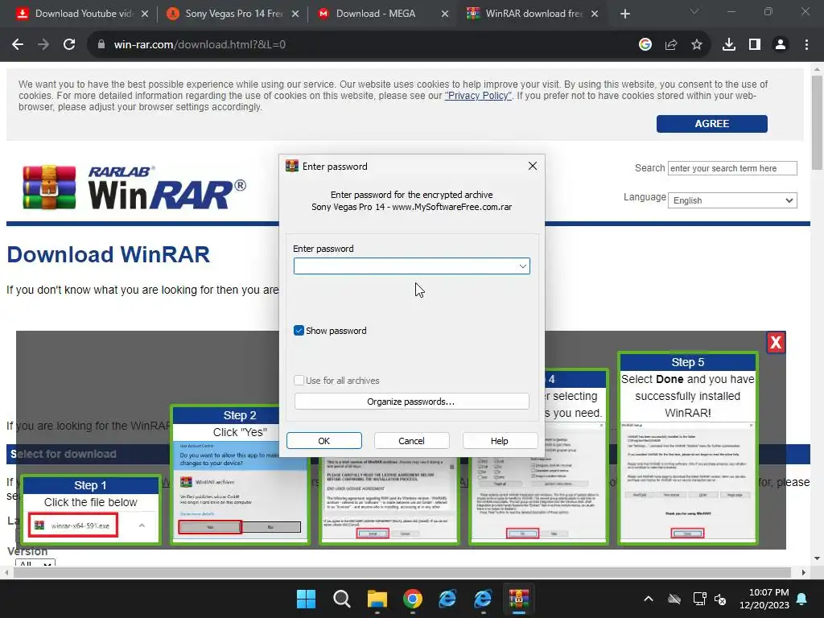Image resolution: width=824 pixels, height=618 pixels.
Task: Reload the WinRAR download page
Action: [69, 45]
